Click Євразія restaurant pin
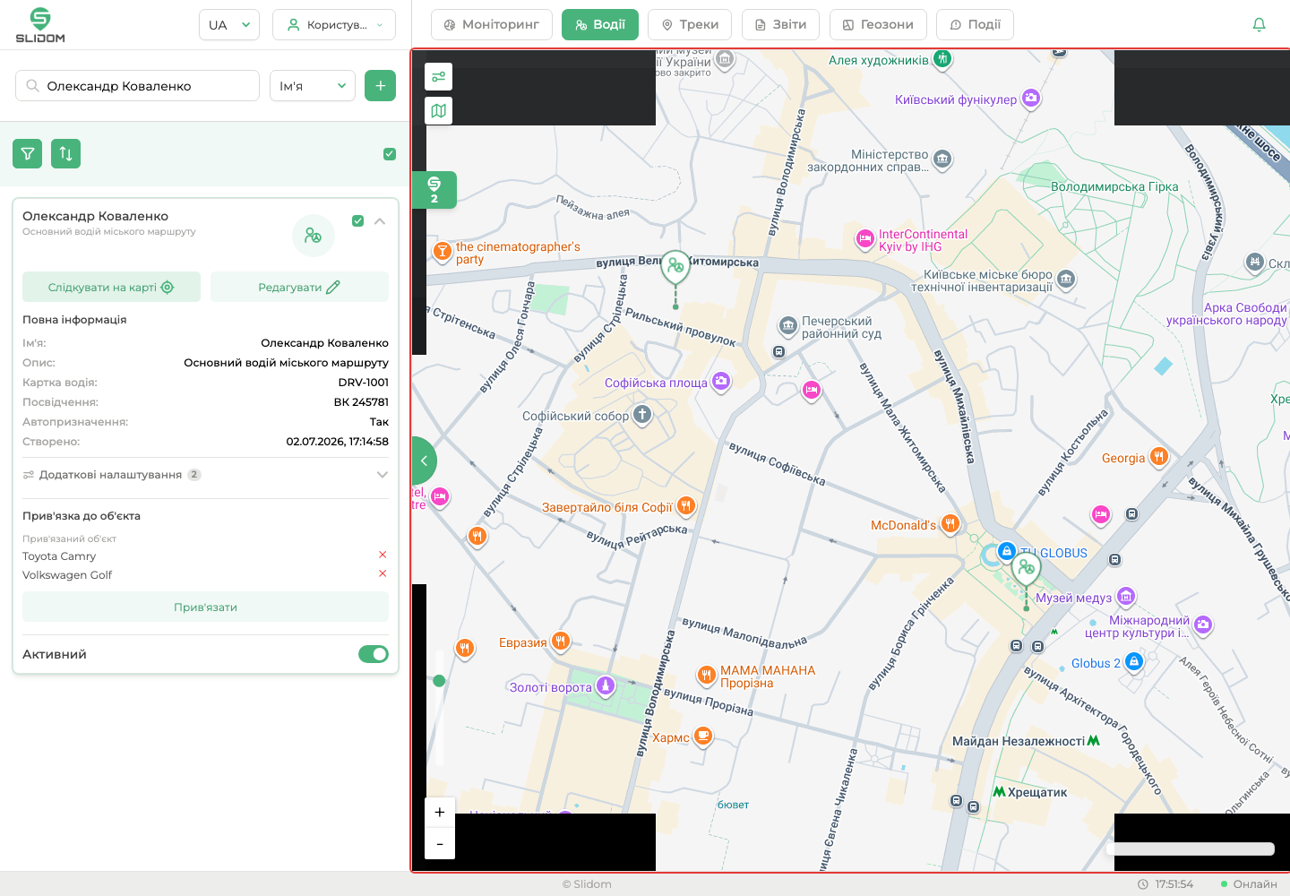The height and width of the screenshot is (896, 1290). click(x=561, y=641)
